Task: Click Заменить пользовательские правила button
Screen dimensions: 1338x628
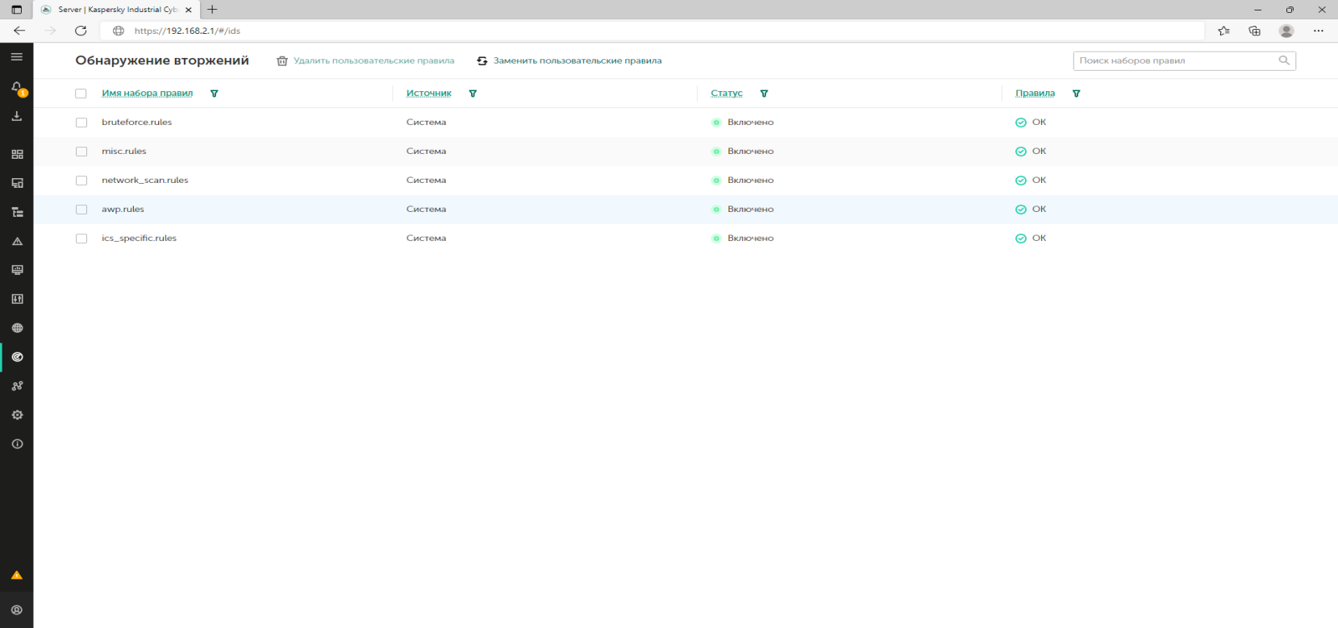Action: (569, 60)
